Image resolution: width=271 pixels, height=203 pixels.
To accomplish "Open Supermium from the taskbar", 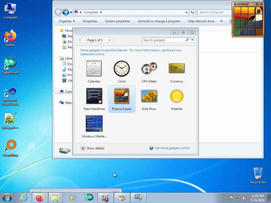I will pyautogui.click(x=89, y=198).
